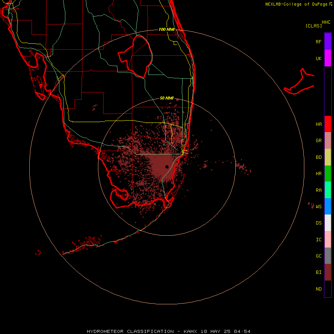Click the 50 NMI range ring label
Image resolution: width=334 pixels, height=334 pixels.
coord(167,98)
